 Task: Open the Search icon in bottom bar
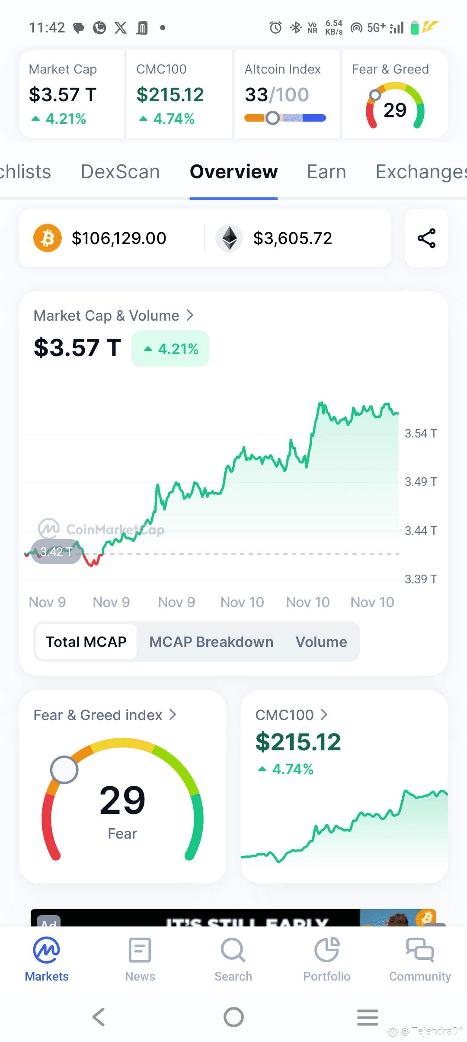pos(233,950)
